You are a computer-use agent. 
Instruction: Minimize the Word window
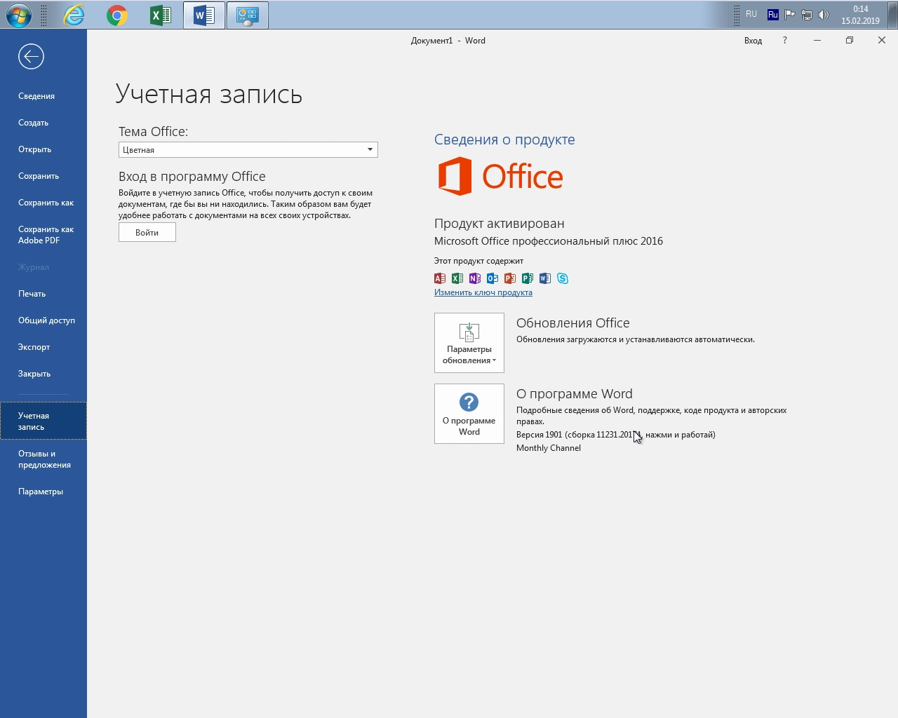coord(817,41)
